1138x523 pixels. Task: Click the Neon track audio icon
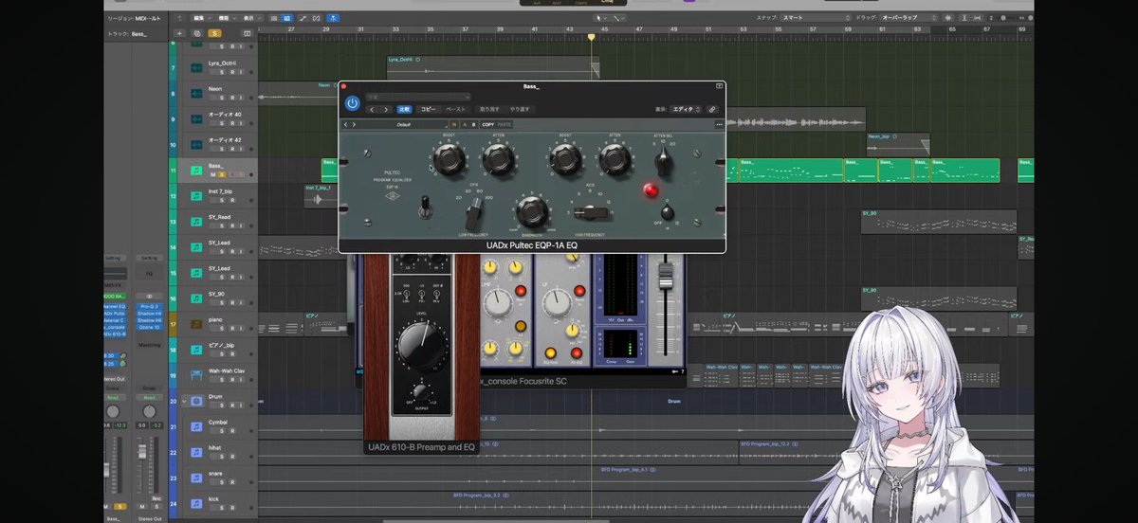point(195,94)
